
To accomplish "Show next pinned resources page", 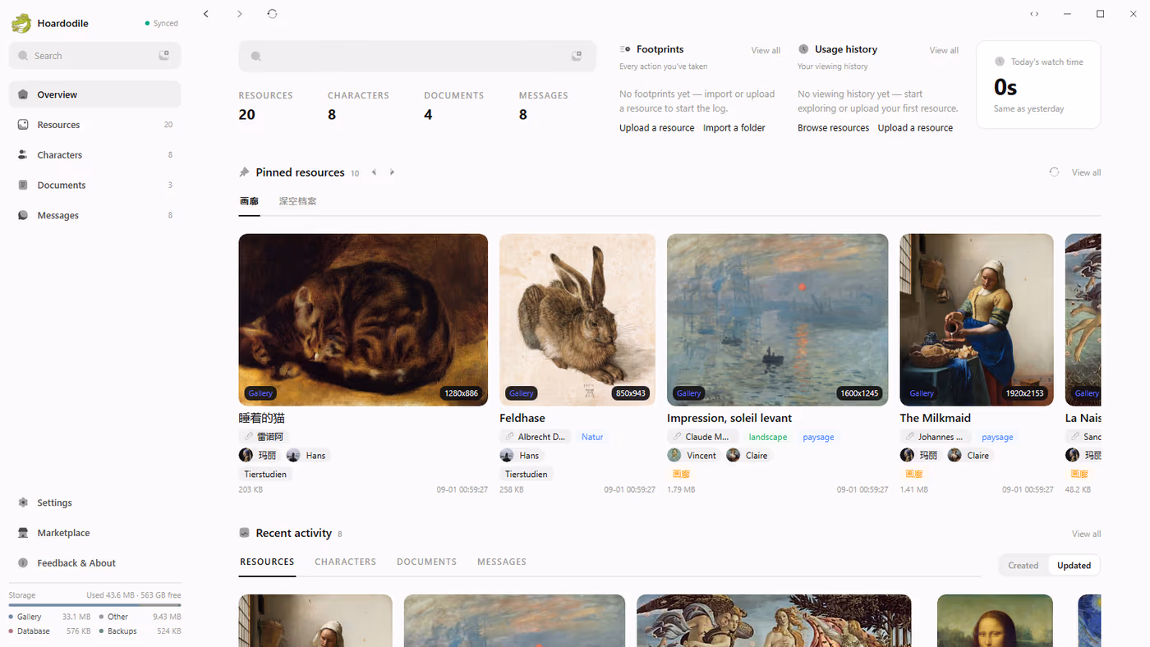I will click(x=392, y=172).
